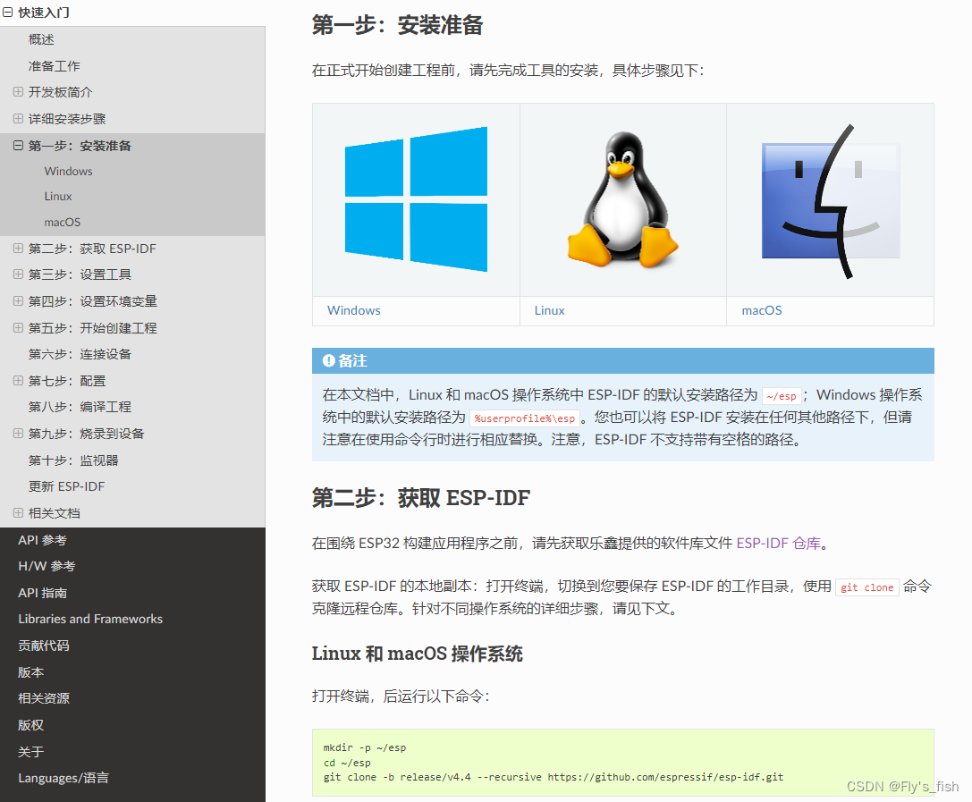The width and height of the screenshot is (972, 802).
Task: Click the Linux 和 macOS 操作系统 heading
Action: point(418,654)
